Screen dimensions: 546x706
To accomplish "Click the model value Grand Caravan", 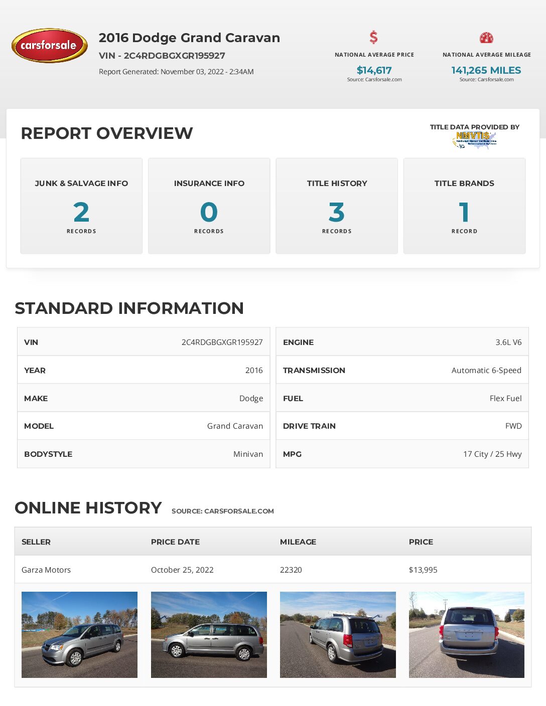I will click(235, 426).
